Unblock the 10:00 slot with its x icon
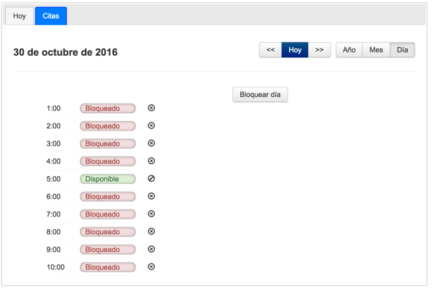 click(151, 266)
